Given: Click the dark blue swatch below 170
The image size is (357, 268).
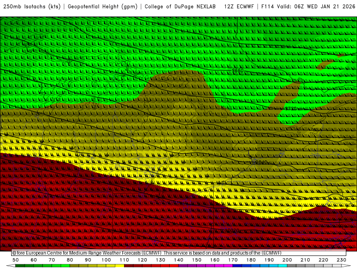Looking at the screenshot, I should coord(237,265).
